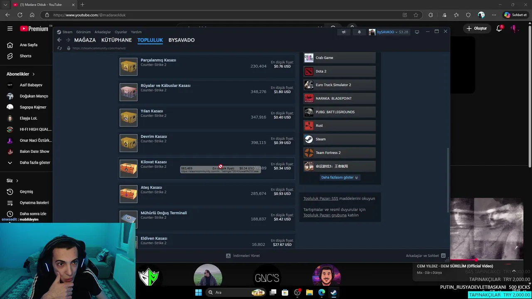Switch to MAĞAZA tab
532x299 pixels.
[x=85, y=40]
